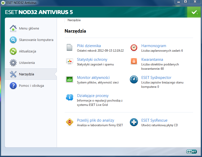Open the Aktualizacja section

pos(31,51)
